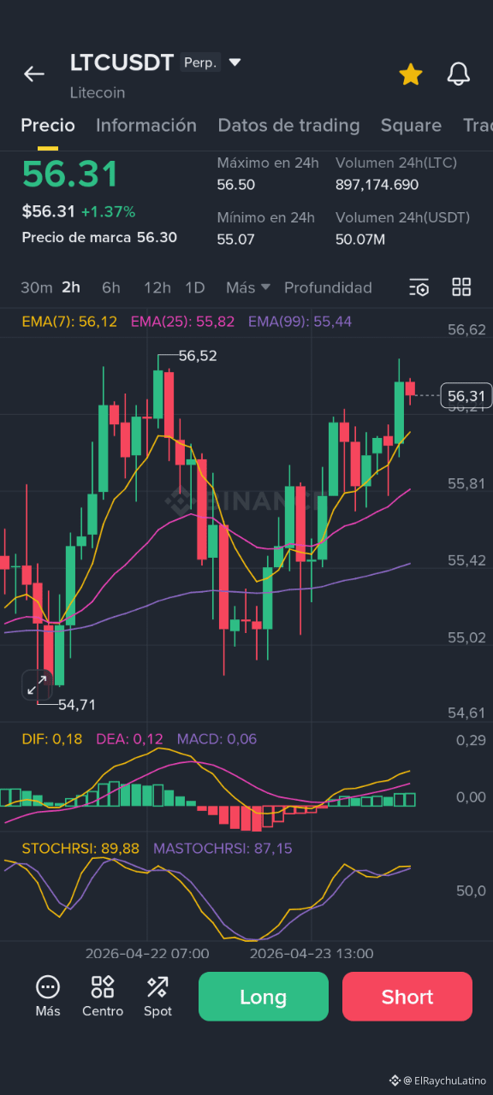
Task: Choose the 6h timeframe
Action: pos(111,287)
